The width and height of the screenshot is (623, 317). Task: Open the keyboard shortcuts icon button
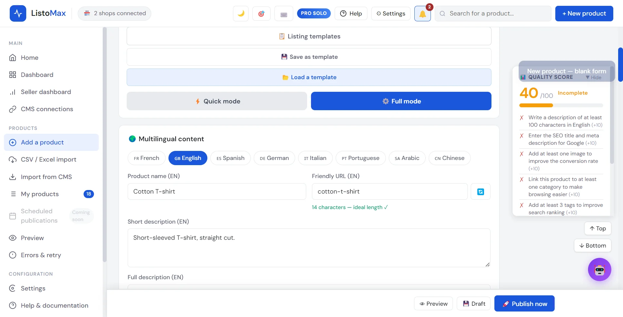tap(284, 14)
